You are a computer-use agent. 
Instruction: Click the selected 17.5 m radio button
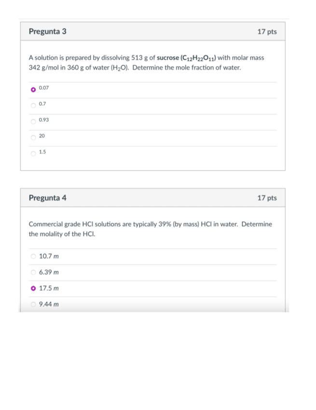pos(33,288)
